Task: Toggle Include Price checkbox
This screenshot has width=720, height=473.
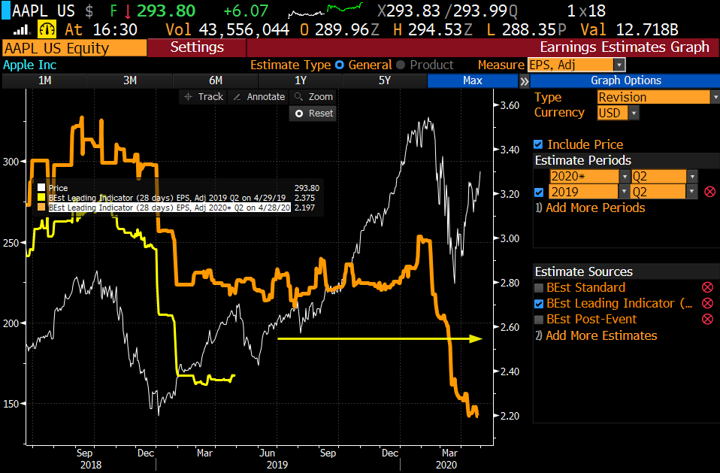Action: 538,144
